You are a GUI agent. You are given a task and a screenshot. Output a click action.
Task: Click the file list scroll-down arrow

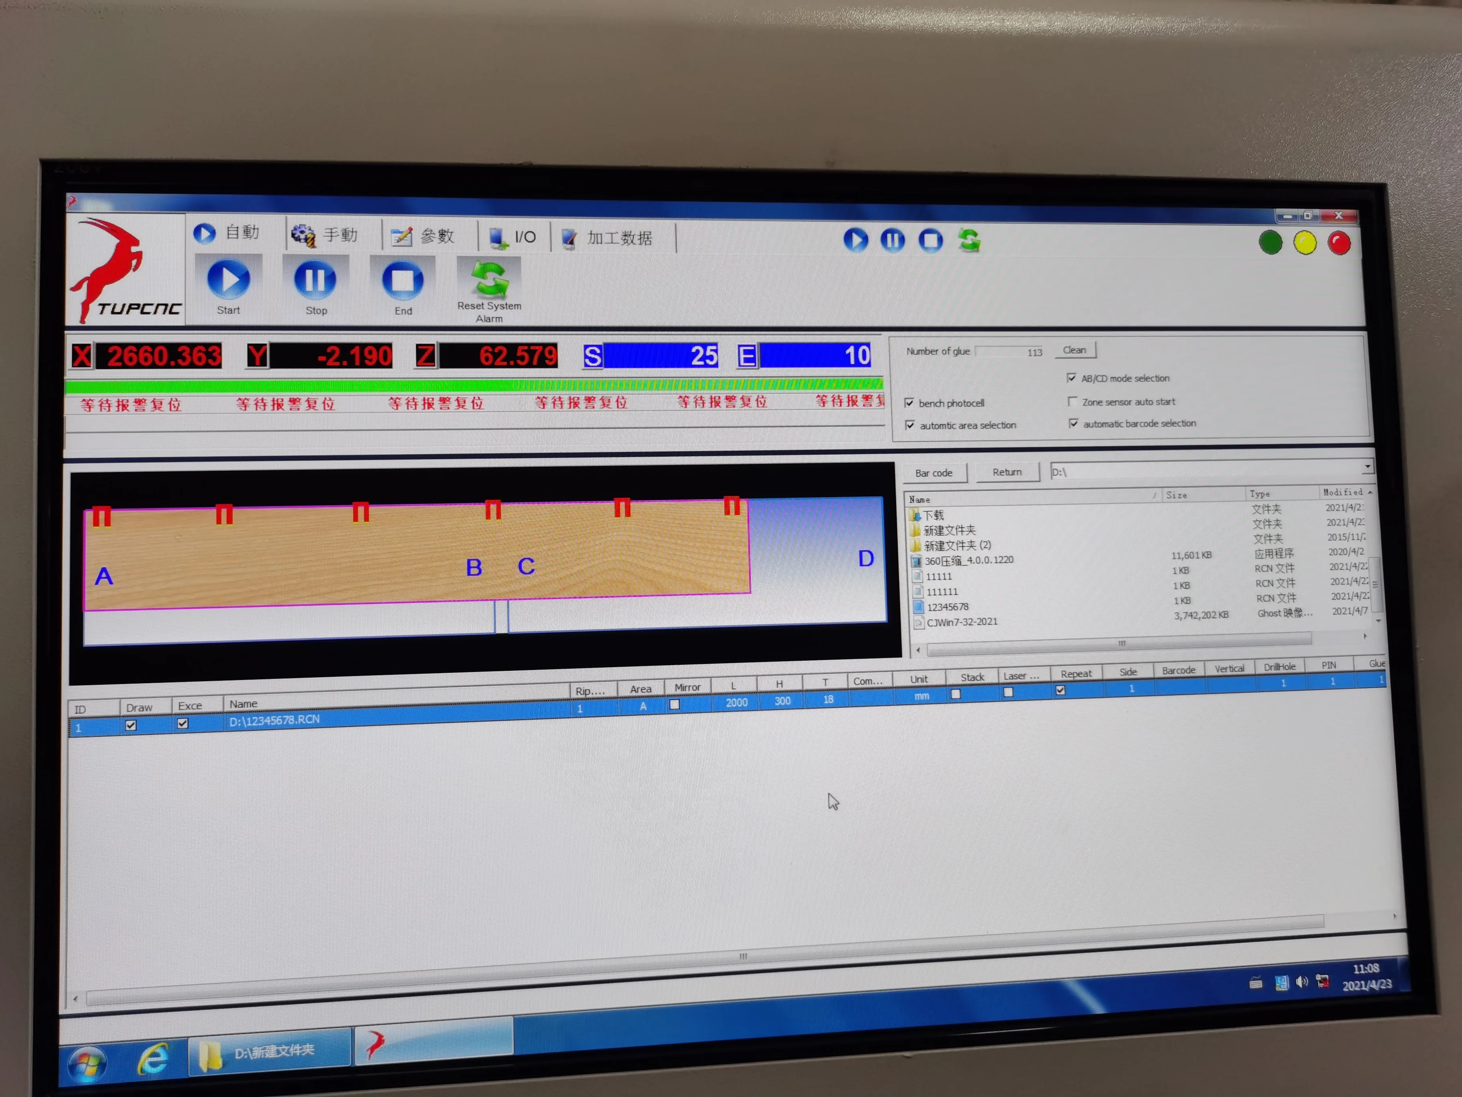tap(1378, 621)
